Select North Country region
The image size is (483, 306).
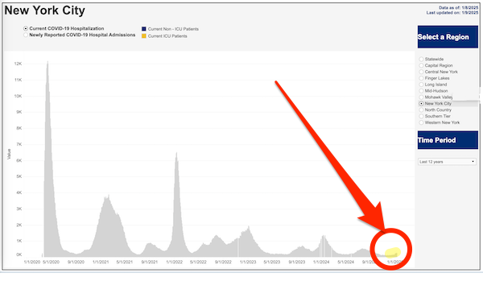click(421, 110)
